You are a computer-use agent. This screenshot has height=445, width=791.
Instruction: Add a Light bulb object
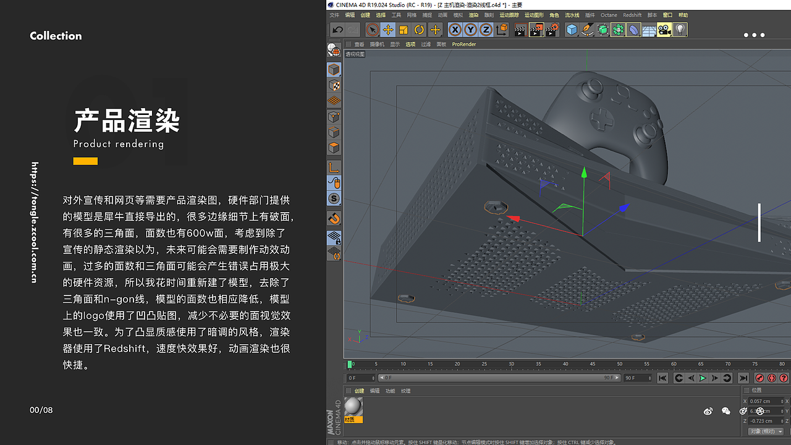[x=680, y=30]
